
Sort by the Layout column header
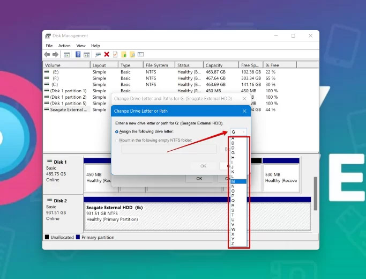(x=104, y=65)
